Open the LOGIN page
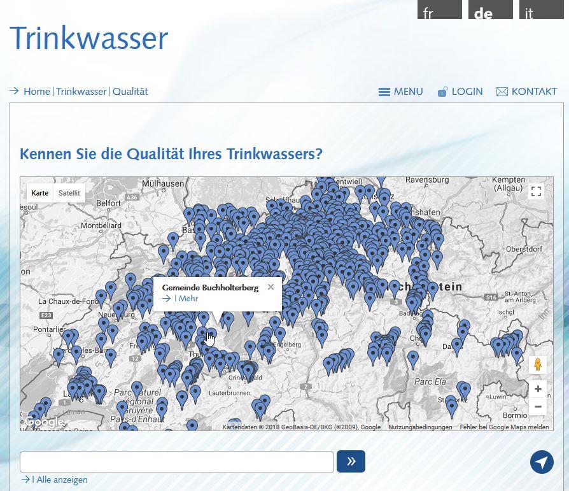 [460, 92]
